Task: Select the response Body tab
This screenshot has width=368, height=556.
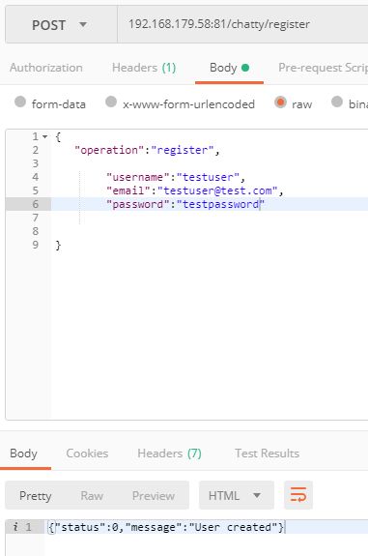Action: pos(23,454)
